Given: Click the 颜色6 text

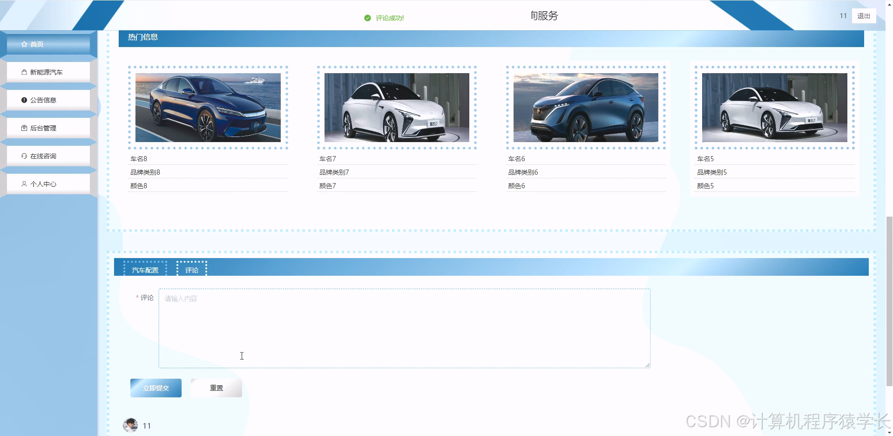Looking at the screenshot, I should click(x=517, y=186).
